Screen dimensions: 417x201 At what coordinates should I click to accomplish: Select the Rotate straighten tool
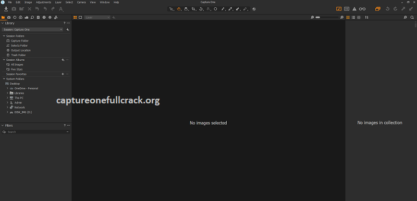pos(201,9)
